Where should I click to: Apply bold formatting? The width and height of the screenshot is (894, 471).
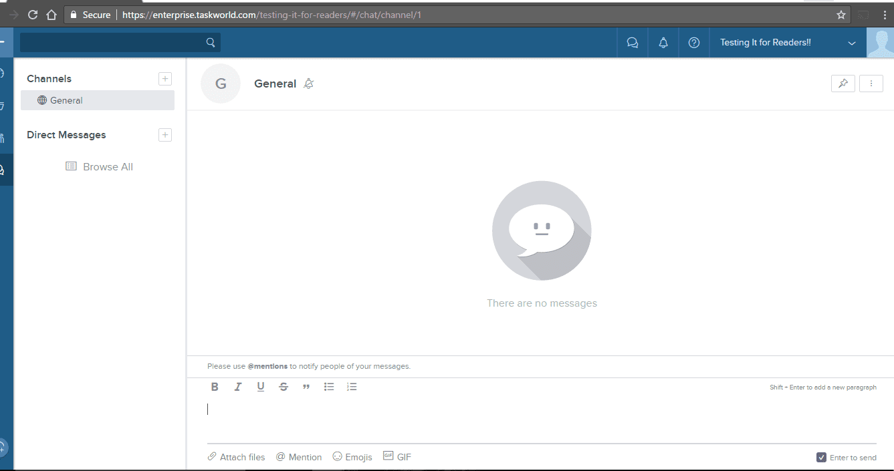(215, 386)
